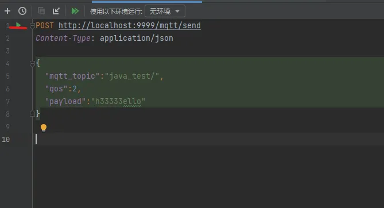Click the "h33333ello" payload value
384x208 pixels.
click(x=118, y=101)
